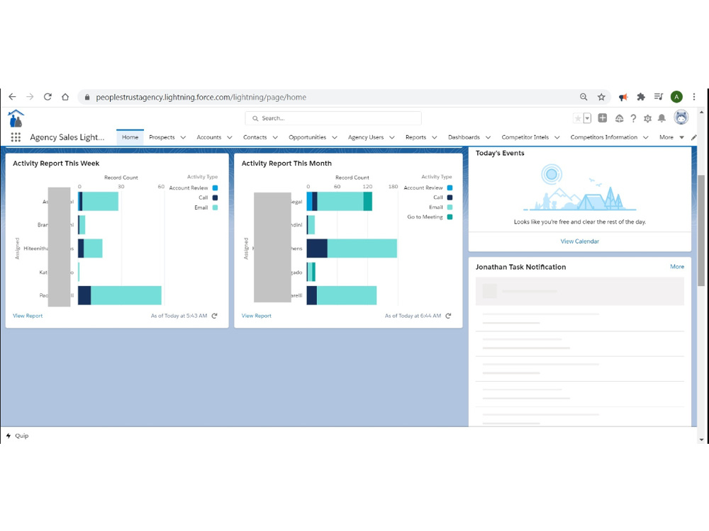Expand the Contacts tab dropdown chevron
Screen dimensions: 709x531
click(275, 138)
